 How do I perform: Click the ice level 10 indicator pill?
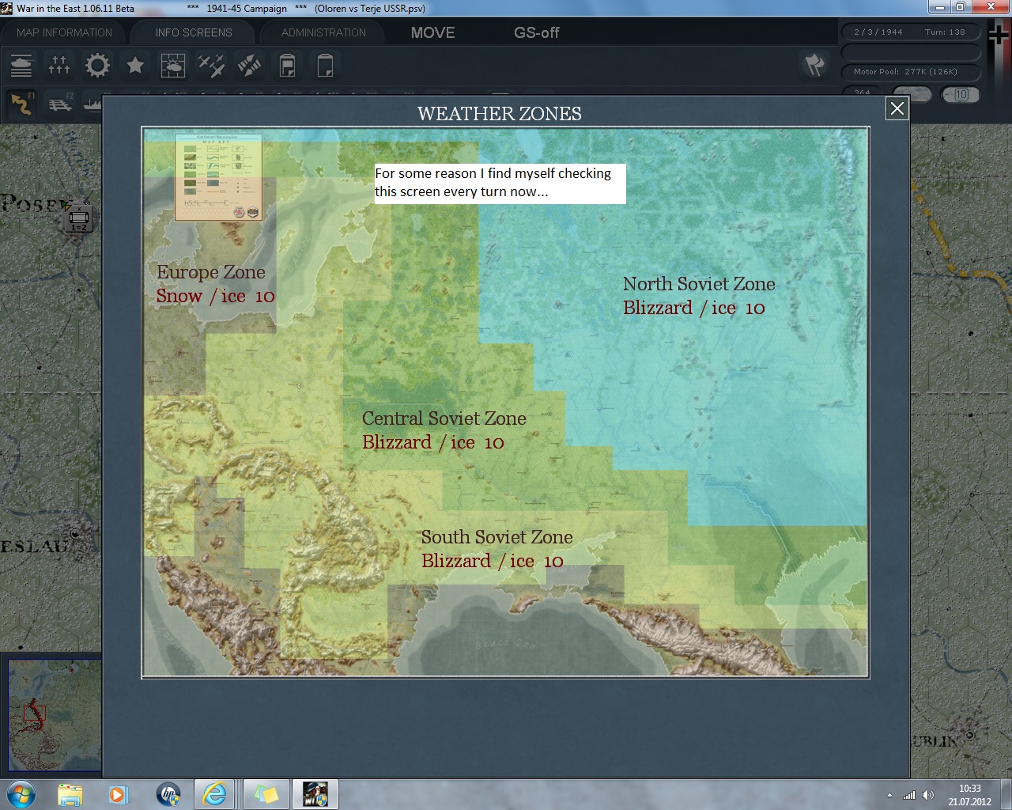[x=961, y=95]
